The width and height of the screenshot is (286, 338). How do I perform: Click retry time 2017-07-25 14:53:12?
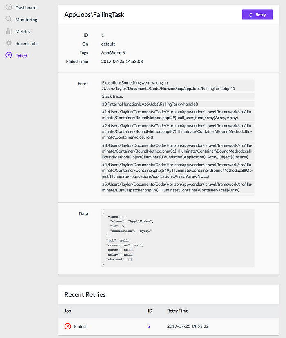(x=188, y=326)
